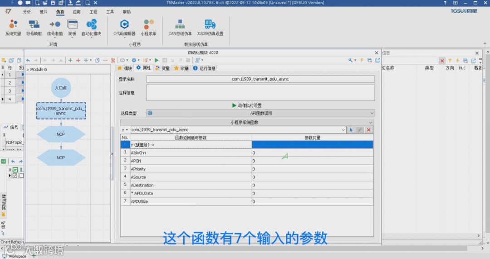The image size is (490, 259).
Task: Open the function name combo box dropdown arrow
Action: pos(343,130)
